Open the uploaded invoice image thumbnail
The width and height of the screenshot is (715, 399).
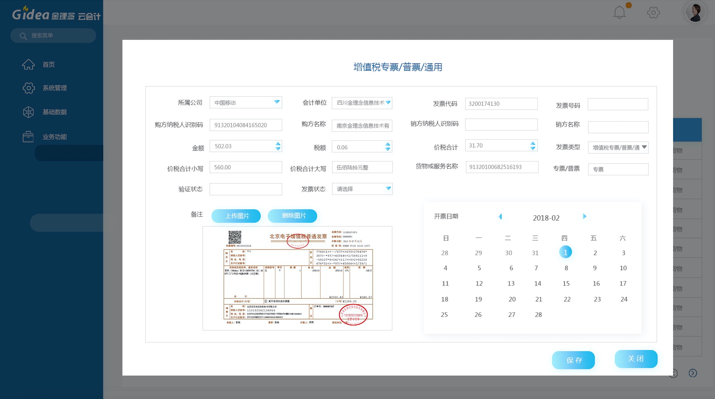(297, 278)
